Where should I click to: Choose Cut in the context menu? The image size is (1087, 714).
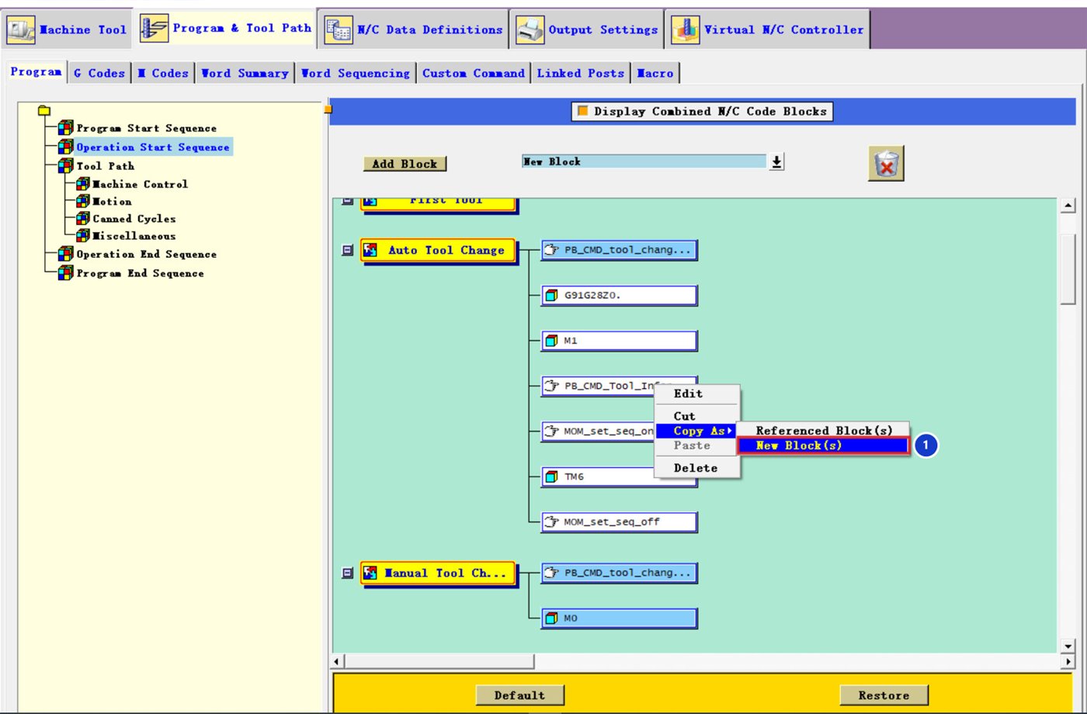685,416
